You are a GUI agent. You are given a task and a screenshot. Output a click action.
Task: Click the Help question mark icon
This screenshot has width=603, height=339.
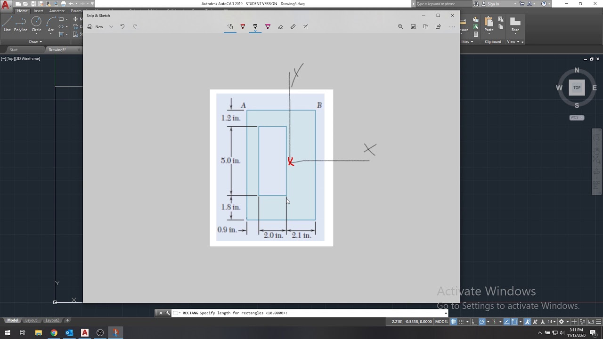click(x=544, y=4)
